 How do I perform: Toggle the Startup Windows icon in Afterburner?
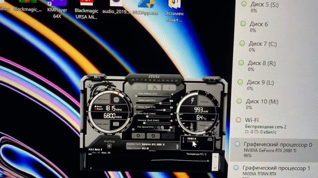point(109,146)
